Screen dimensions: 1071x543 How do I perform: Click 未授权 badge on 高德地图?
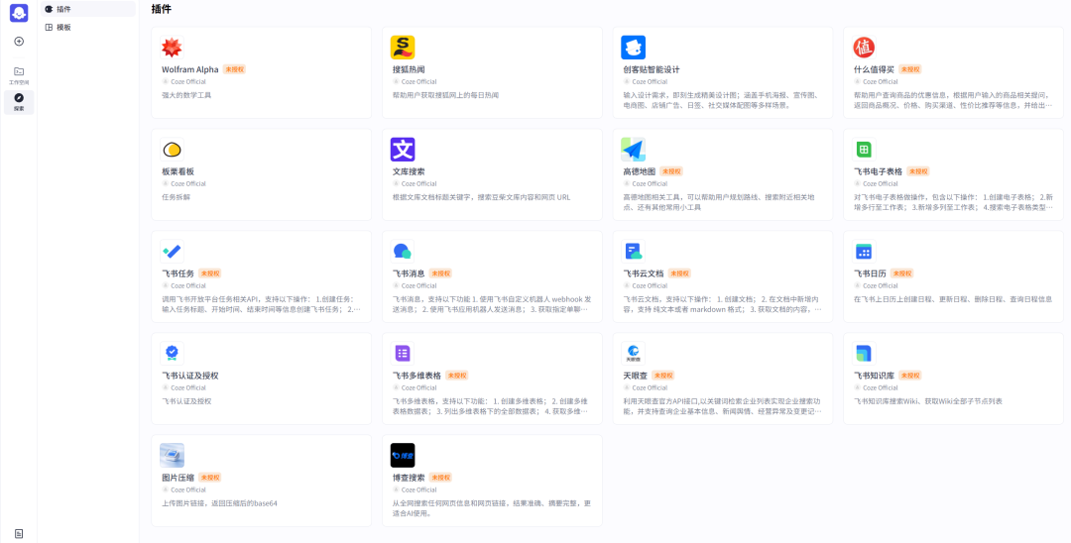point(670,171)
